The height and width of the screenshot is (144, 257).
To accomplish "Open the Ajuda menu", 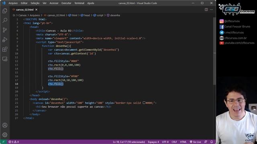I will coord(91,3).
